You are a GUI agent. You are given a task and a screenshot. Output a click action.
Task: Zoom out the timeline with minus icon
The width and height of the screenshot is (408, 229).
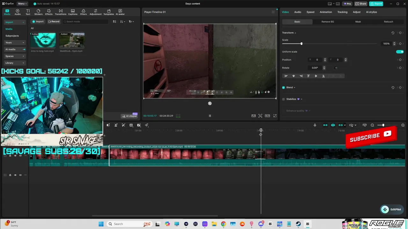tap(372, 125)
